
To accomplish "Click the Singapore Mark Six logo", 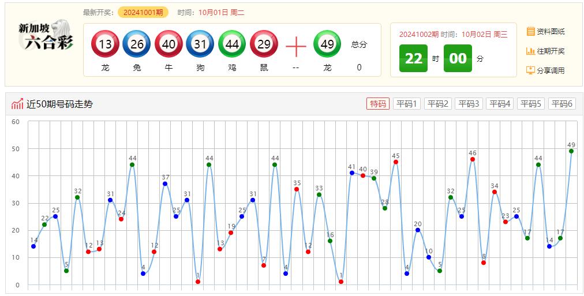I will click(46, 38).
